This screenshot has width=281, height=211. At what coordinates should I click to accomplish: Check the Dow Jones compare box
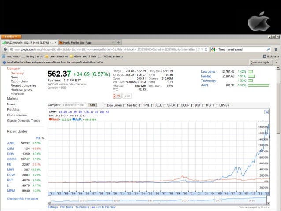click(x=105, y=105)
